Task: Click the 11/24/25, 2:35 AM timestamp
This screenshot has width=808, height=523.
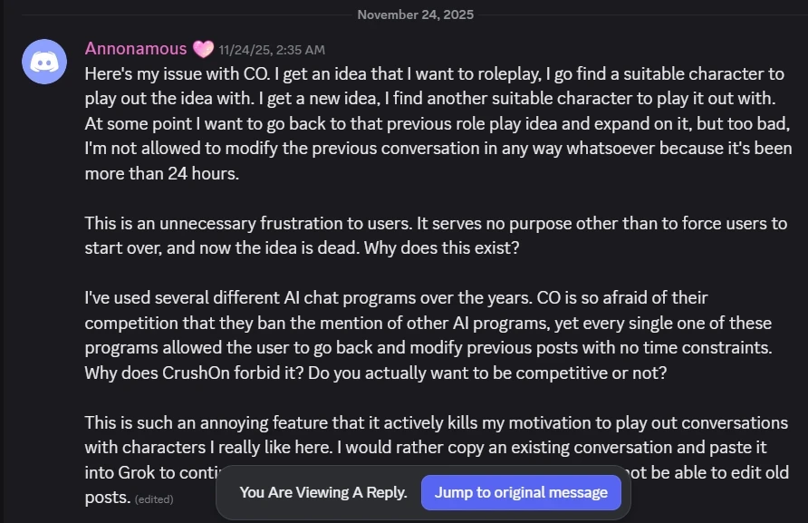Action: pos(271,50)
